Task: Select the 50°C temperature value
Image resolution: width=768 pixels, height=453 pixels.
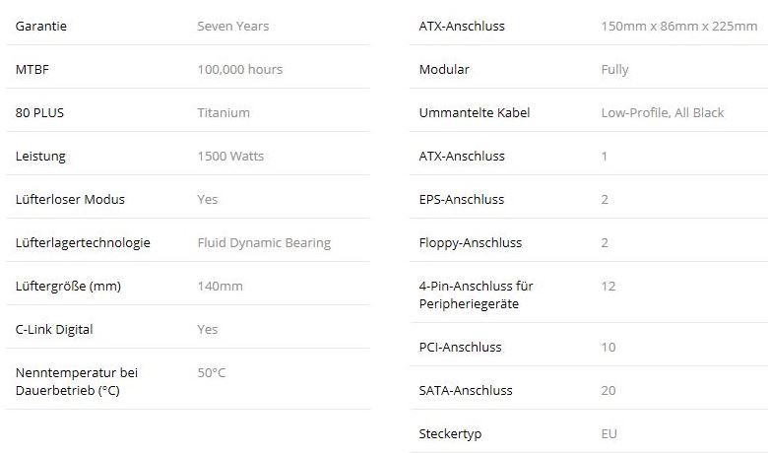Action: click(x=212, y=373)
